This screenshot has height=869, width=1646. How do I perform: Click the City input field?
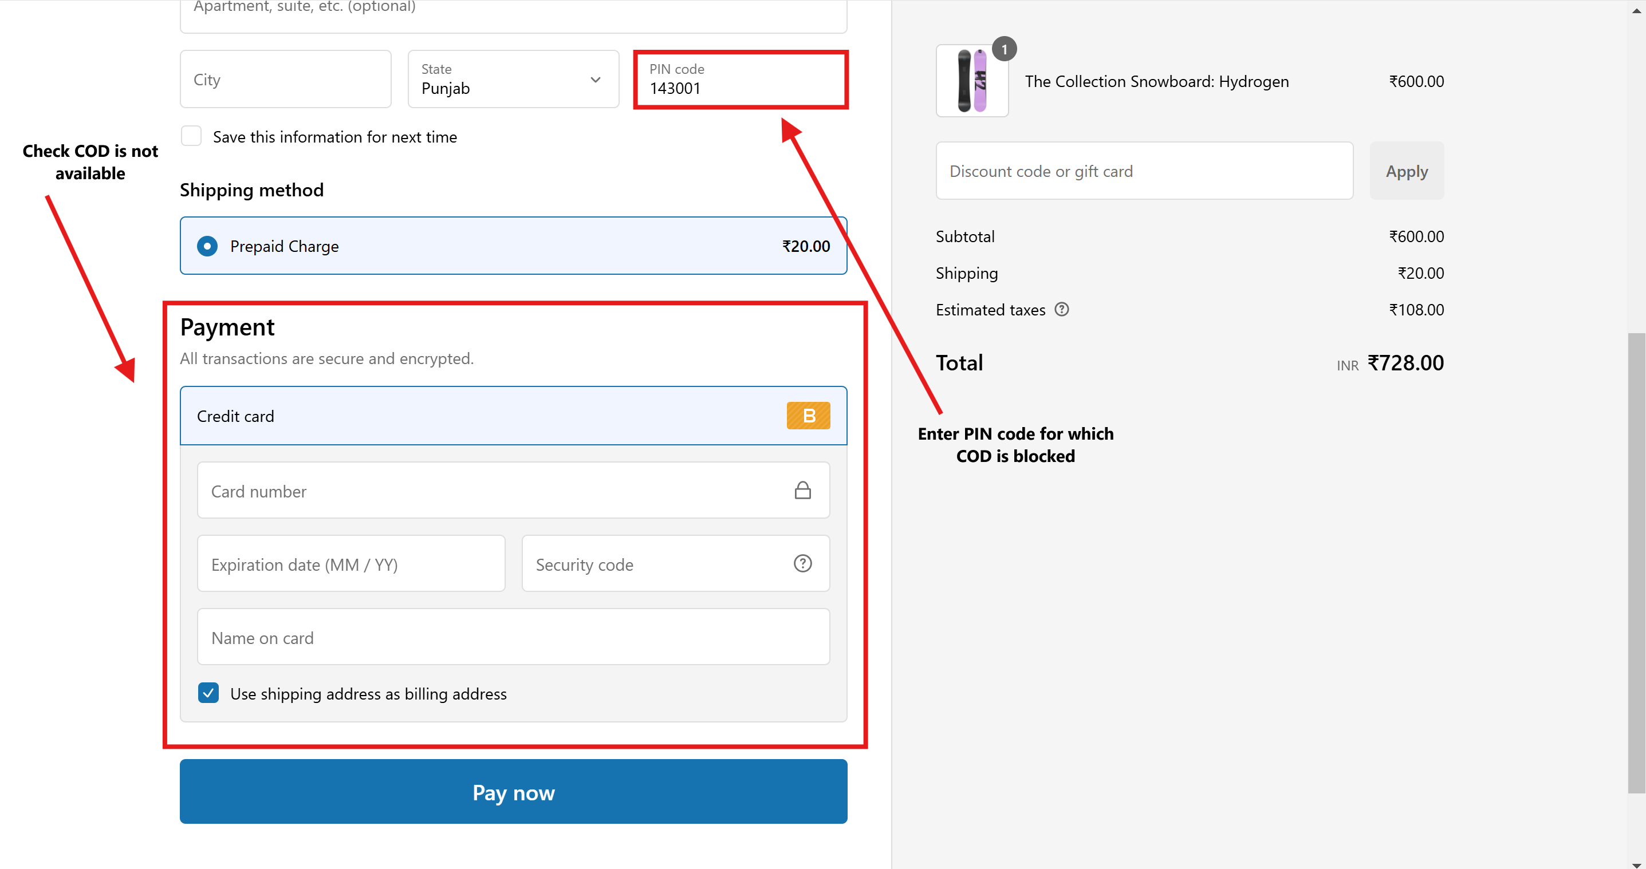[285, 80]
